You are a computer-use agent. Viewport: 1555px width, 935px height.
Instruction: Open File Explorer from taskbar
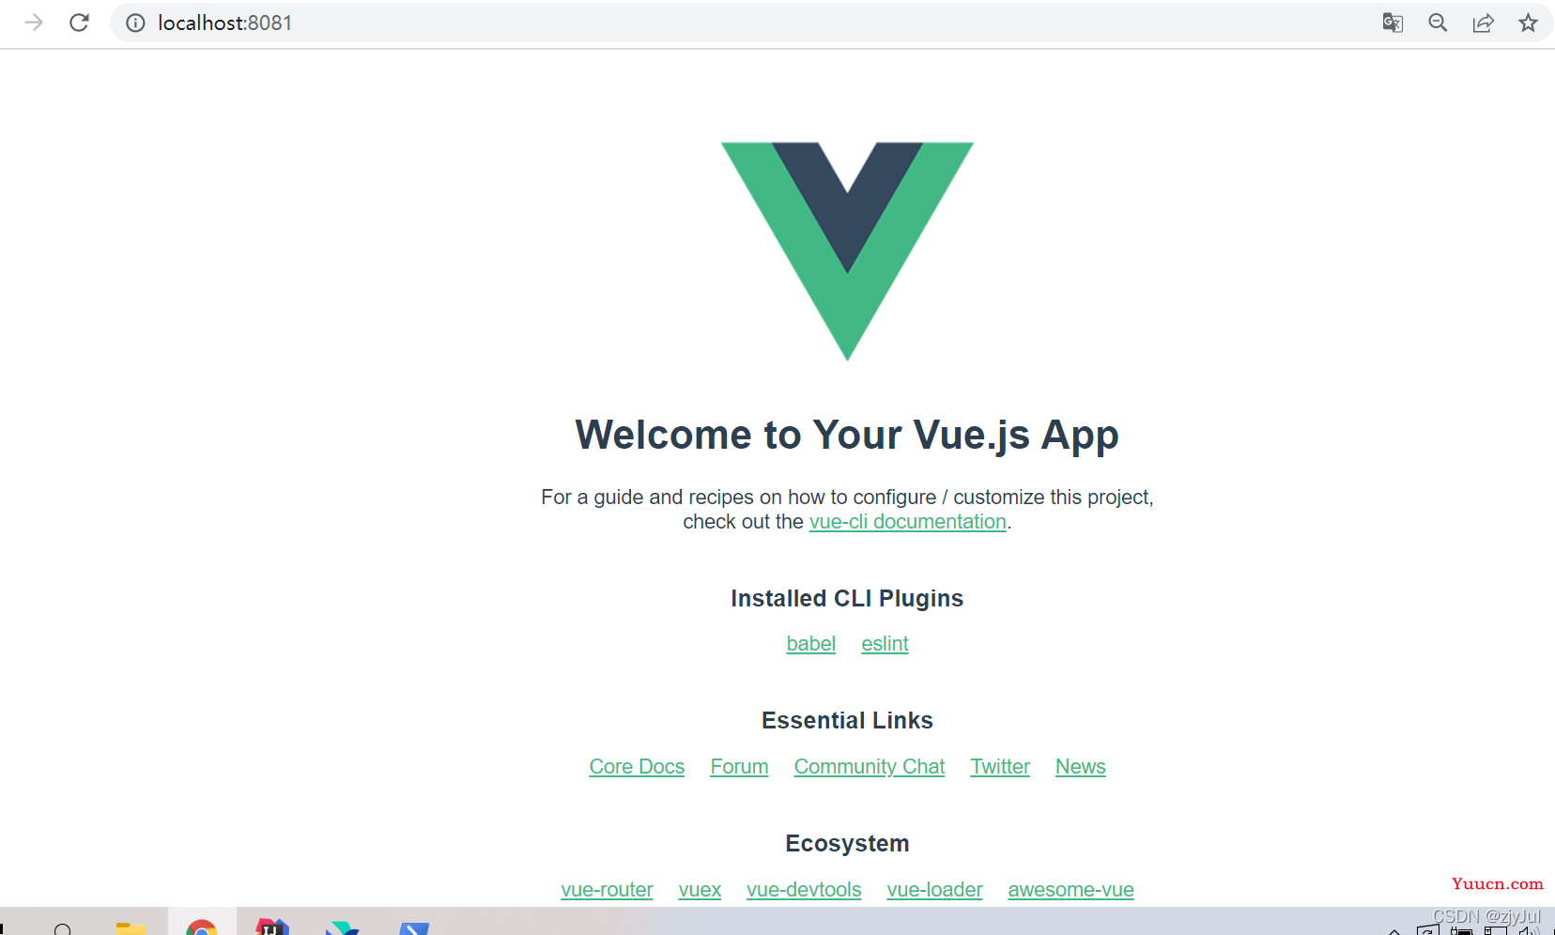tap(131, 927)
